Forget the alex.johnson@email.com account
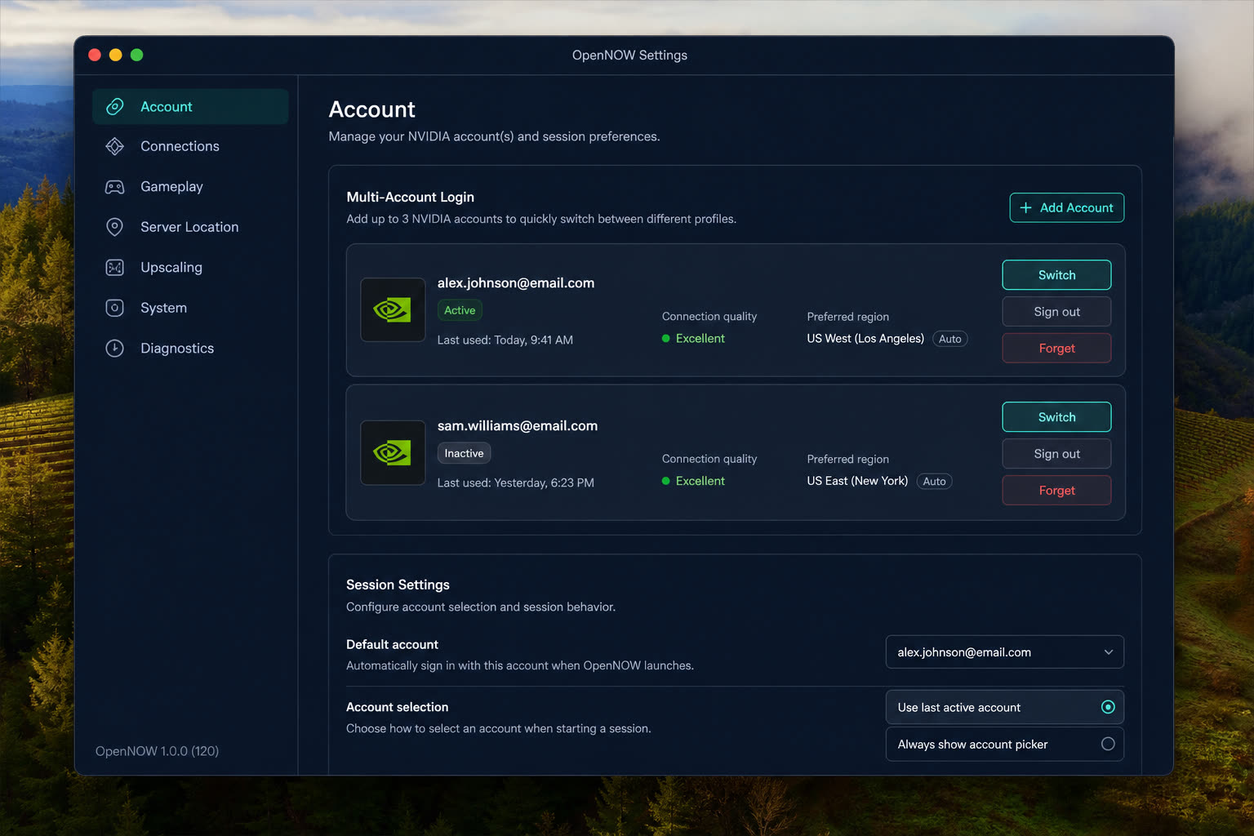Screen dimensions: 1254x836 coord(1056,349)
